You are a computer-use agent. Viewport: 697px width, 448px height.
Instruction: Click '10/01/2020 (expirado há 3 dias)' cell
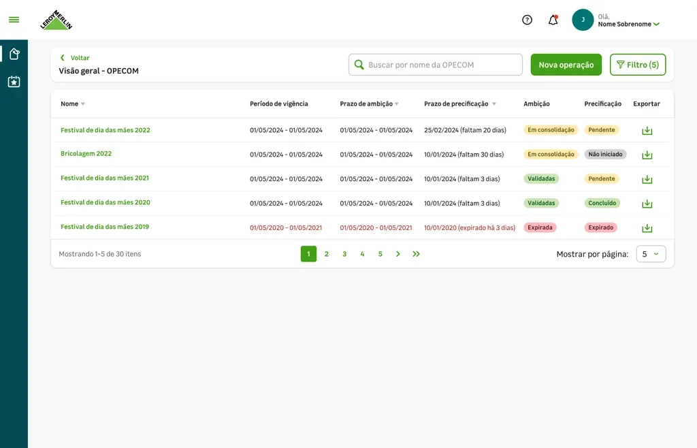click(x=470, y=227)
